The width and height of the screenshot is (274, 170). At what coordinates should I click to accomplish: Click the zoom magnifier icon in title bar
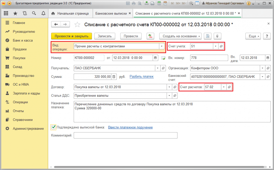(x=191, y=3)
